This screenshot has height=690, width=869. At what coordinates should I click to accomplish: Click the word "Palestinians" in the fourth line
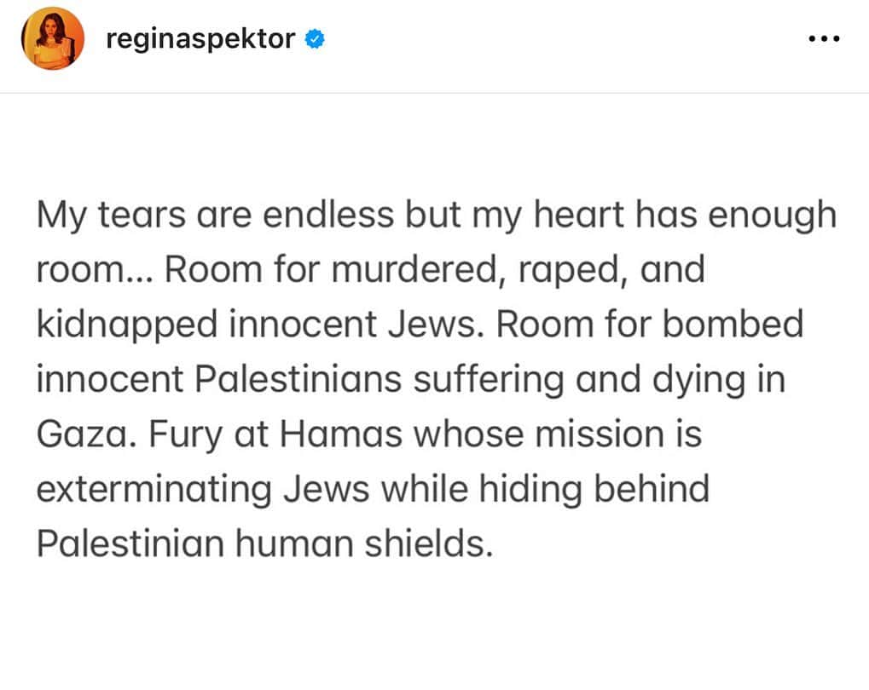(298, 379)
